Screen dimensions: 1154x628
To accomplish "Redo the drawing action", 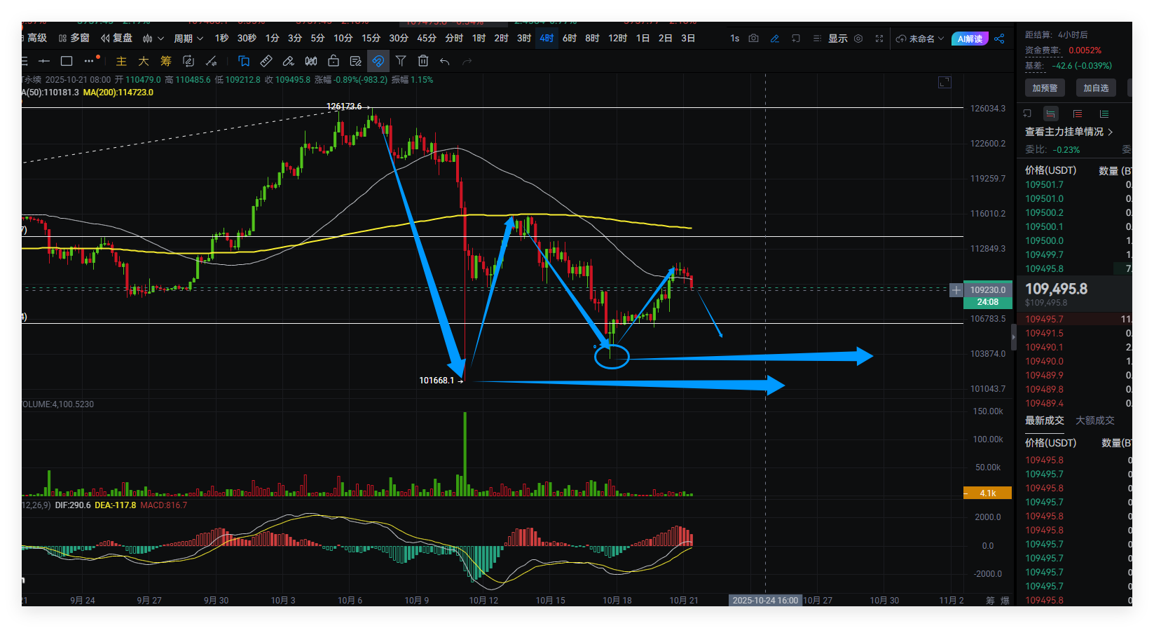I will (x=467, y=62).
